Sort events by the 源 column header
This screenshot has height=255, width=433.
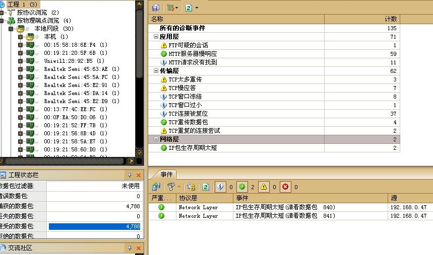tap(410, 198)
